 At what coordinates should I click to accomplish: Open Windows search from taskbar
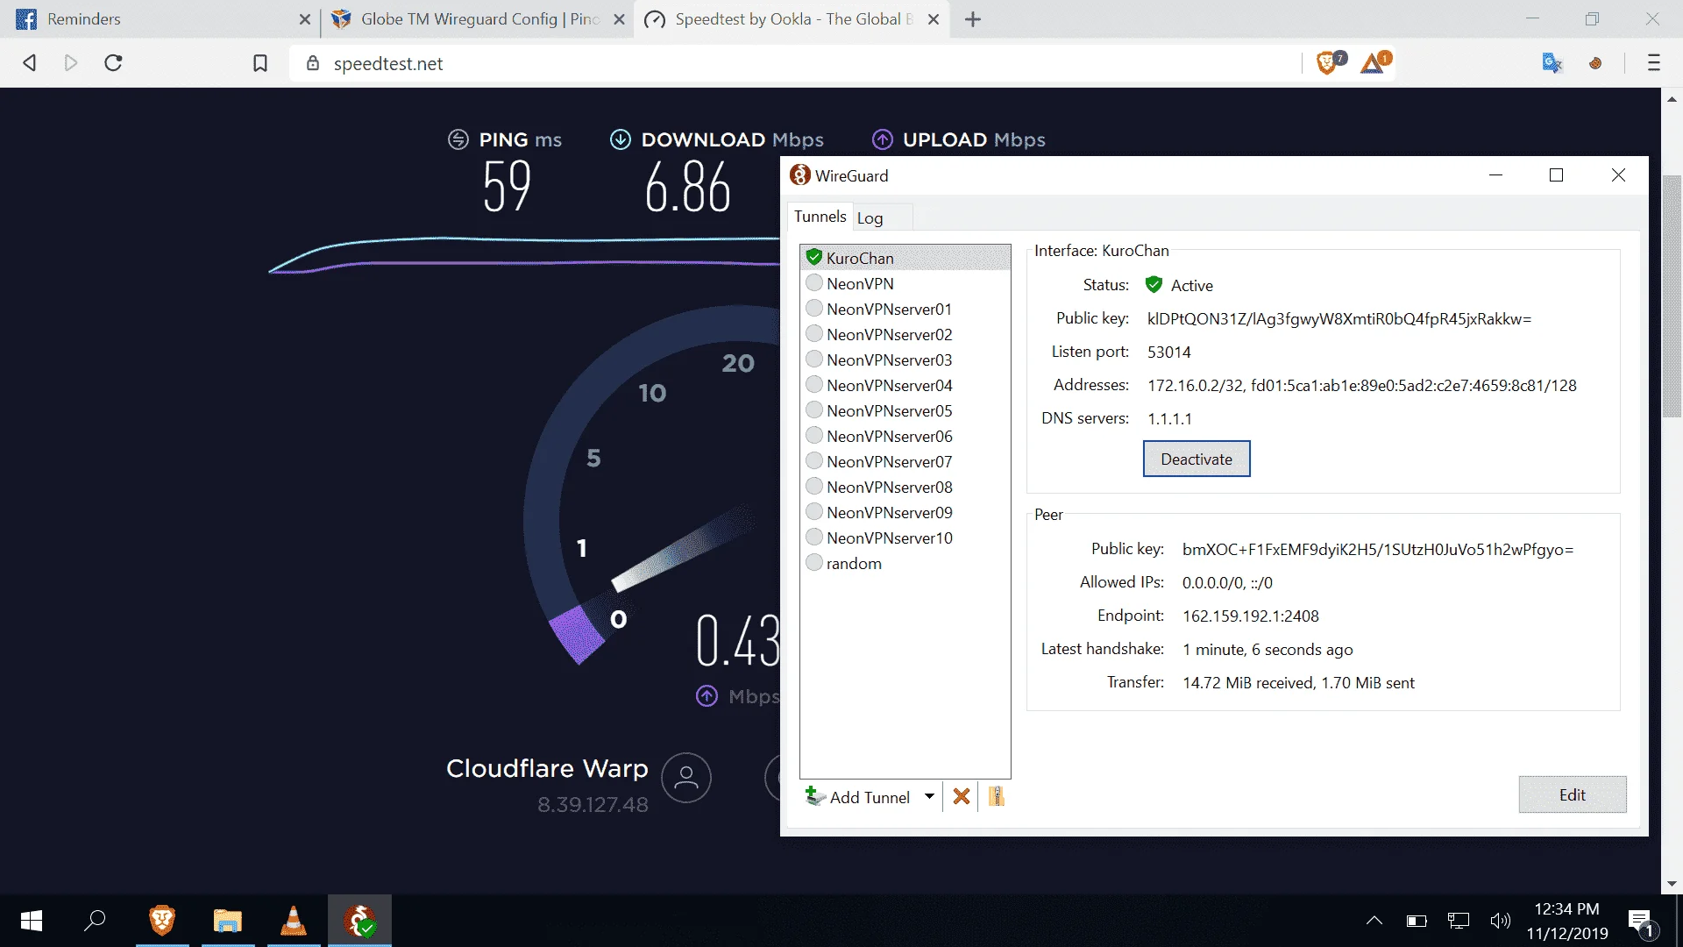coord(95,921)
